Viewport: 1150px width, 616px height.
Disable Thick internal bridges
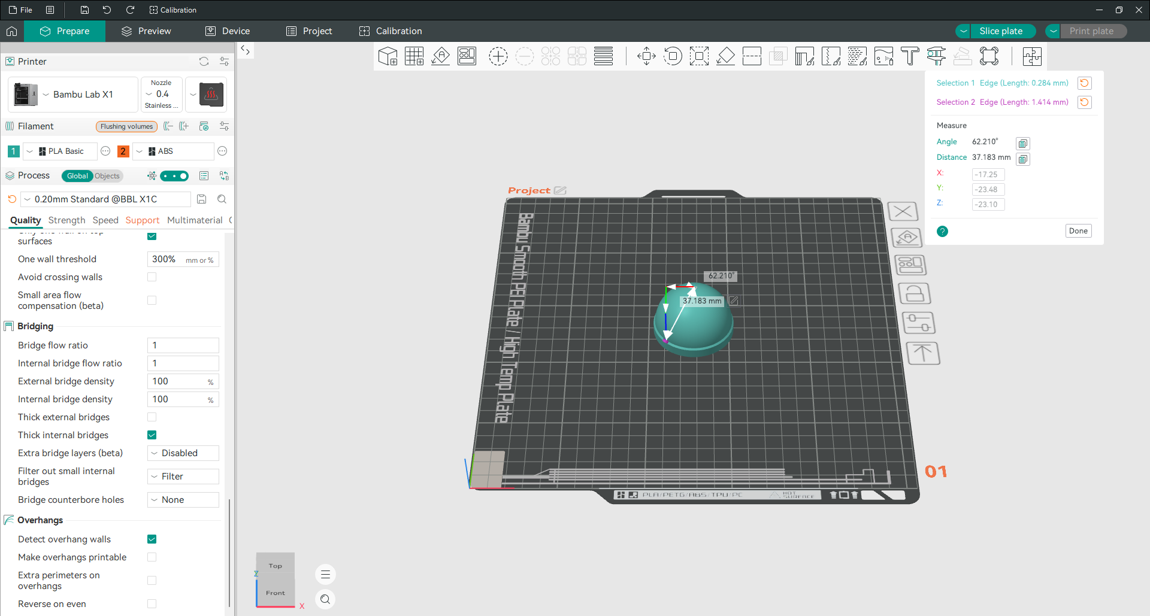pos(152,435)
